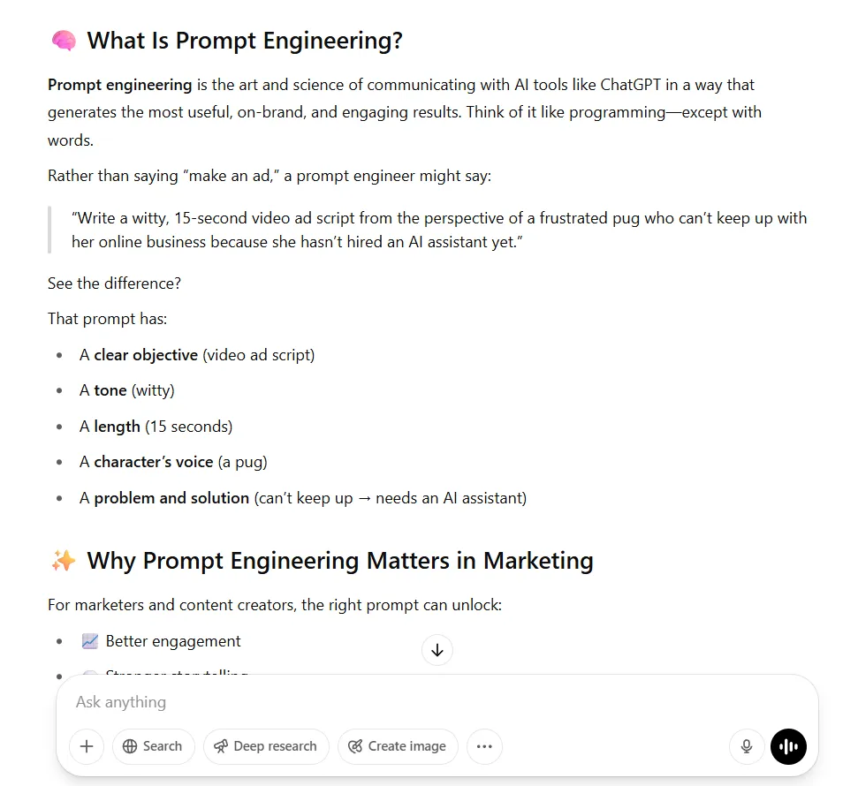
Task: Click the character's voice bullet text
Action: click(173, 462)
